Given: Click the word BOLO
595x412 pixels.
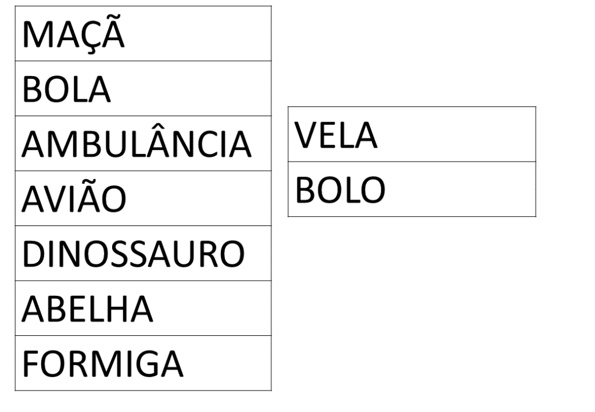Looking at the screenshot, I should [340, 190].
